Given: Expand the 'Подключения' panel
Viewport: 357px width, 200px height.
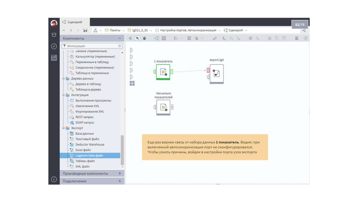Looking at the screenshot, I should pos(120,181).
